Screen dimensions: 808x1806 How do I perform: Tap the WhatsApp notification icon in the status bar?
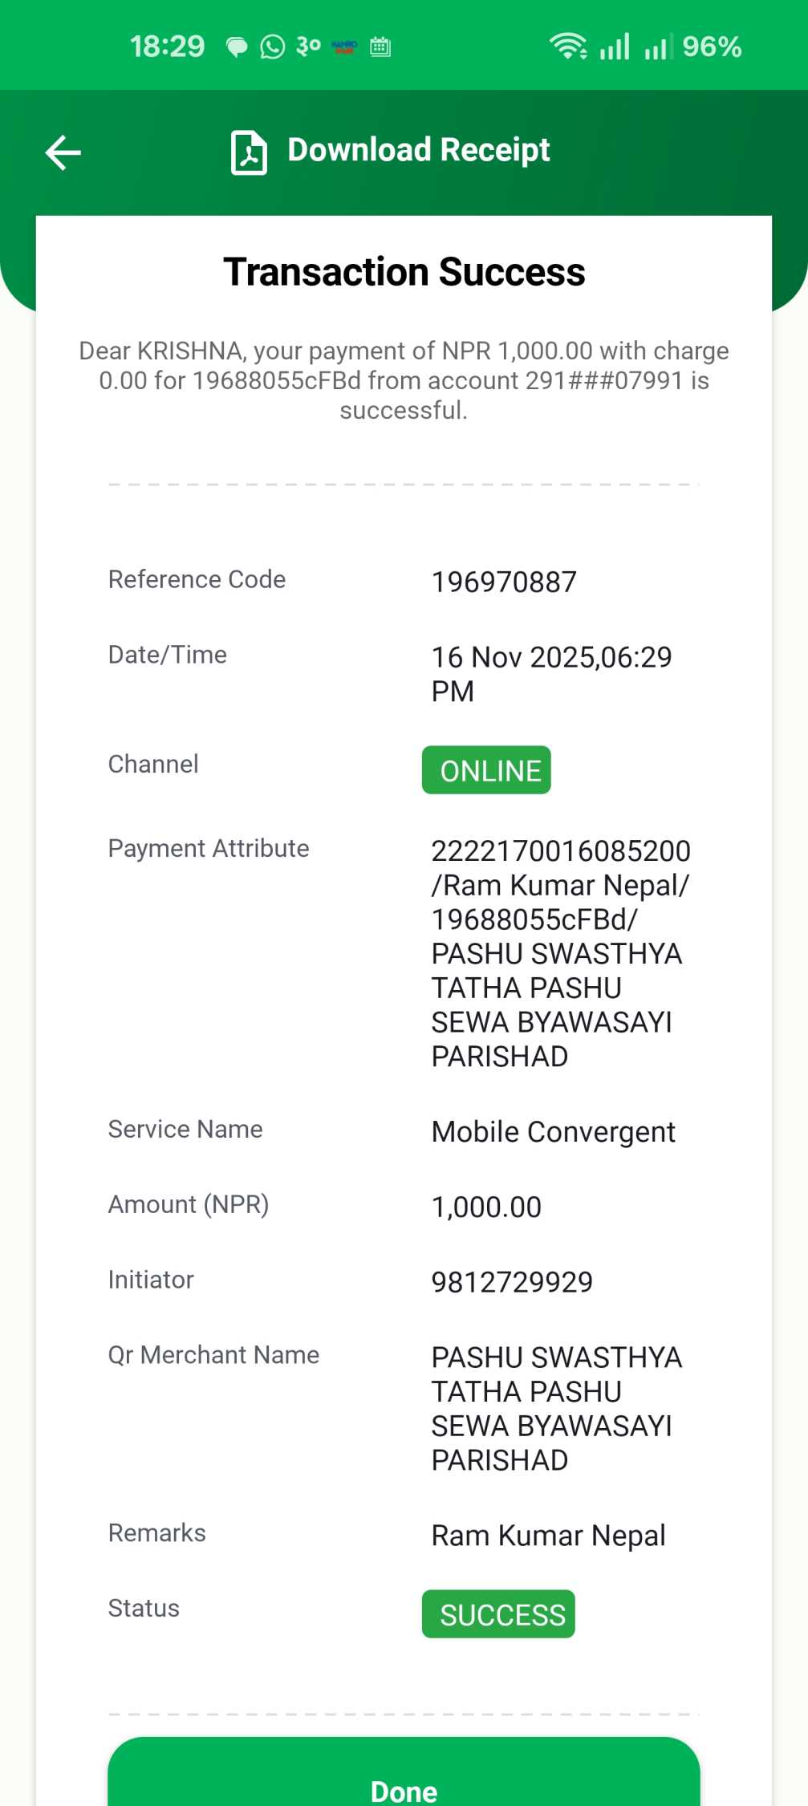click(273, 47)
